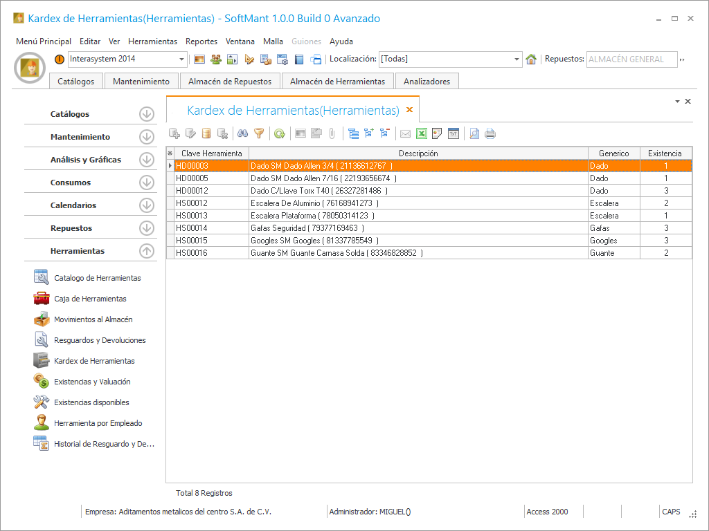Viewport: 709px width, 531px height.
Task: Click the green refresh icon
Action: coord(279,134)
